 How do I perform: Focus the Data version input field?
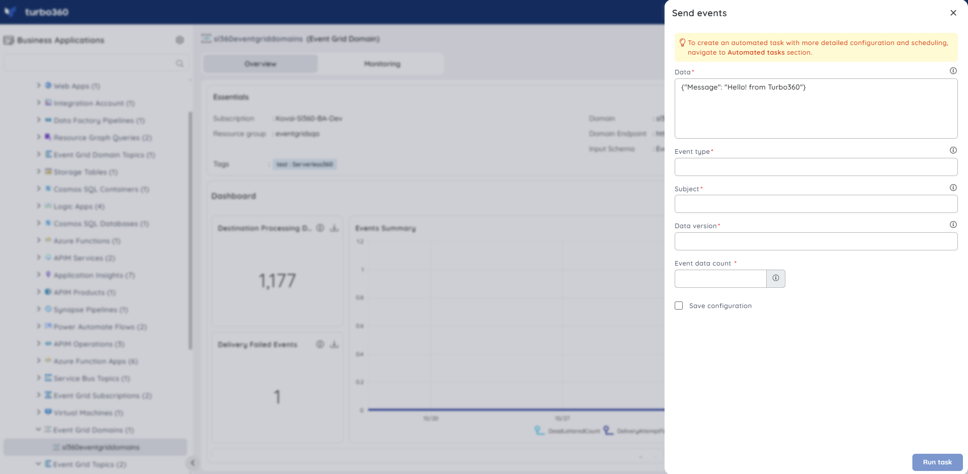point(816,241)
